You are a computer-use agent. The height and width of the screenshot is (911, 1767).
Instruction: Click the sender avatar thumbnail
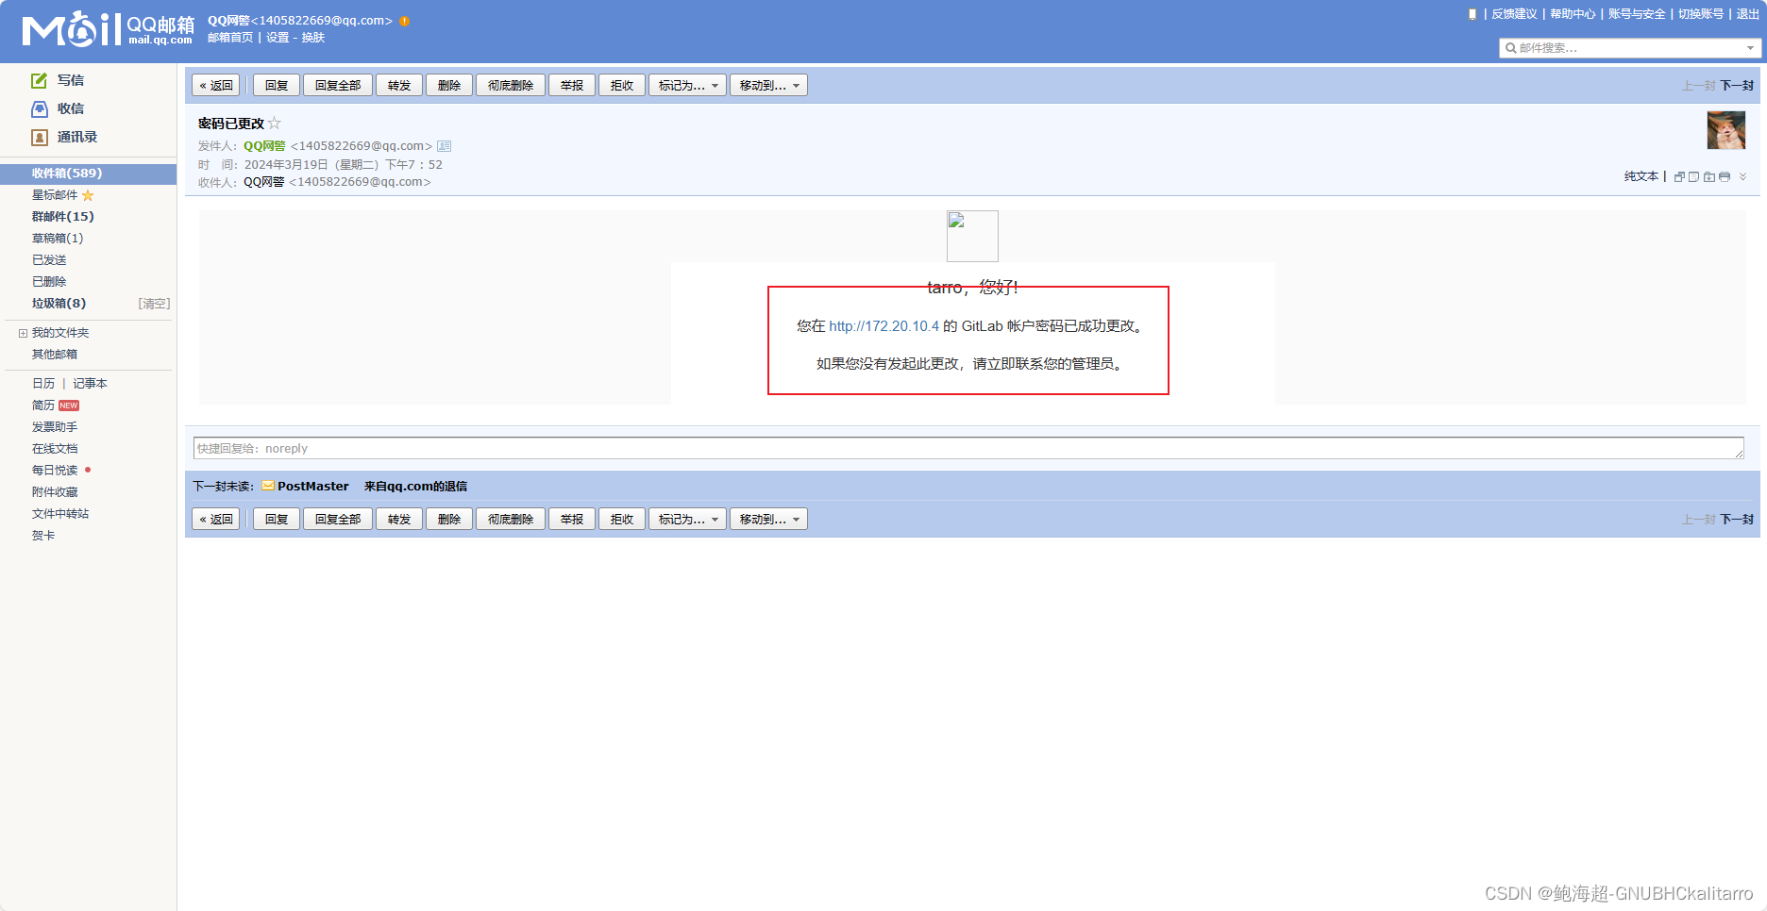click(x=1726, y=130)
